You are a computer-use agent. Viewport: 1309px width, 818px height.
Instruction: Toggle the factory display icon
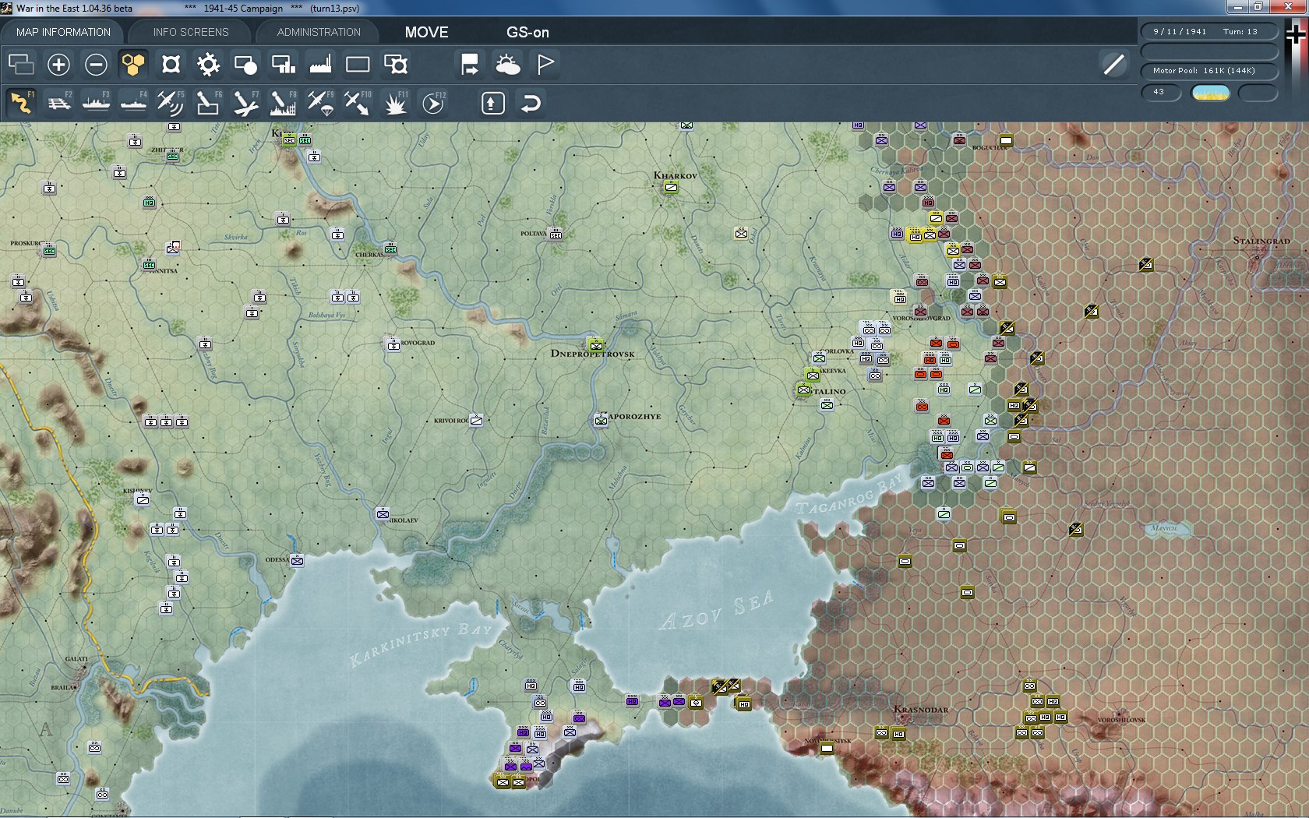(x=320, y=64)
